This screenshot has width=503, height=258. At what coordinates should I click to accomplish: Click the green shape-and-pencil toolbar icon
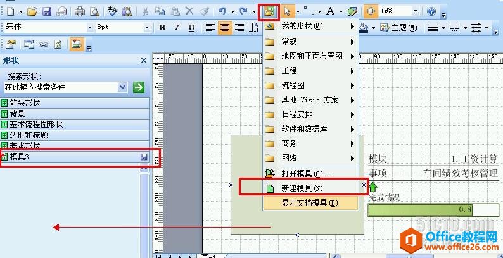(352, 12)
